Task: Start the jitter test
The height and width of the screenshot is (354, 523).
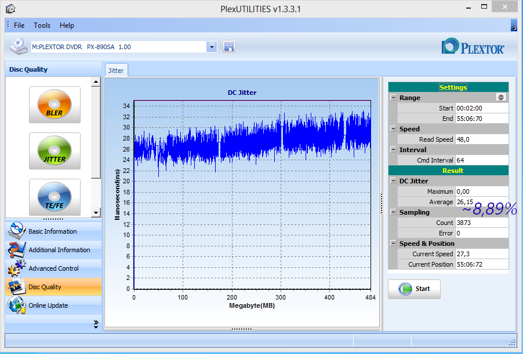Action: (x=414, y=289)
